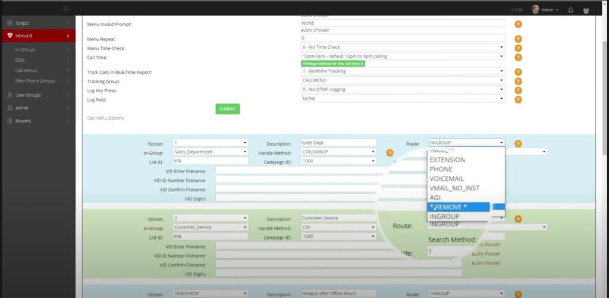Open the Menu Time Check dropdown
The height and width of the screenshot is (298, 609).
pyautogui.click(x=403, y=47)
